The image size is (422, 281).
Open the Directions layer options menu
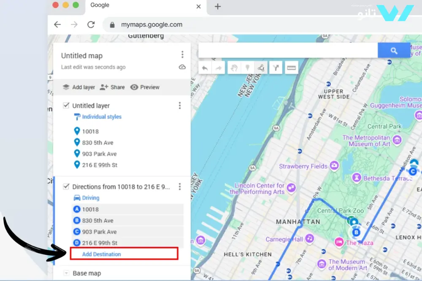[180, 186]
